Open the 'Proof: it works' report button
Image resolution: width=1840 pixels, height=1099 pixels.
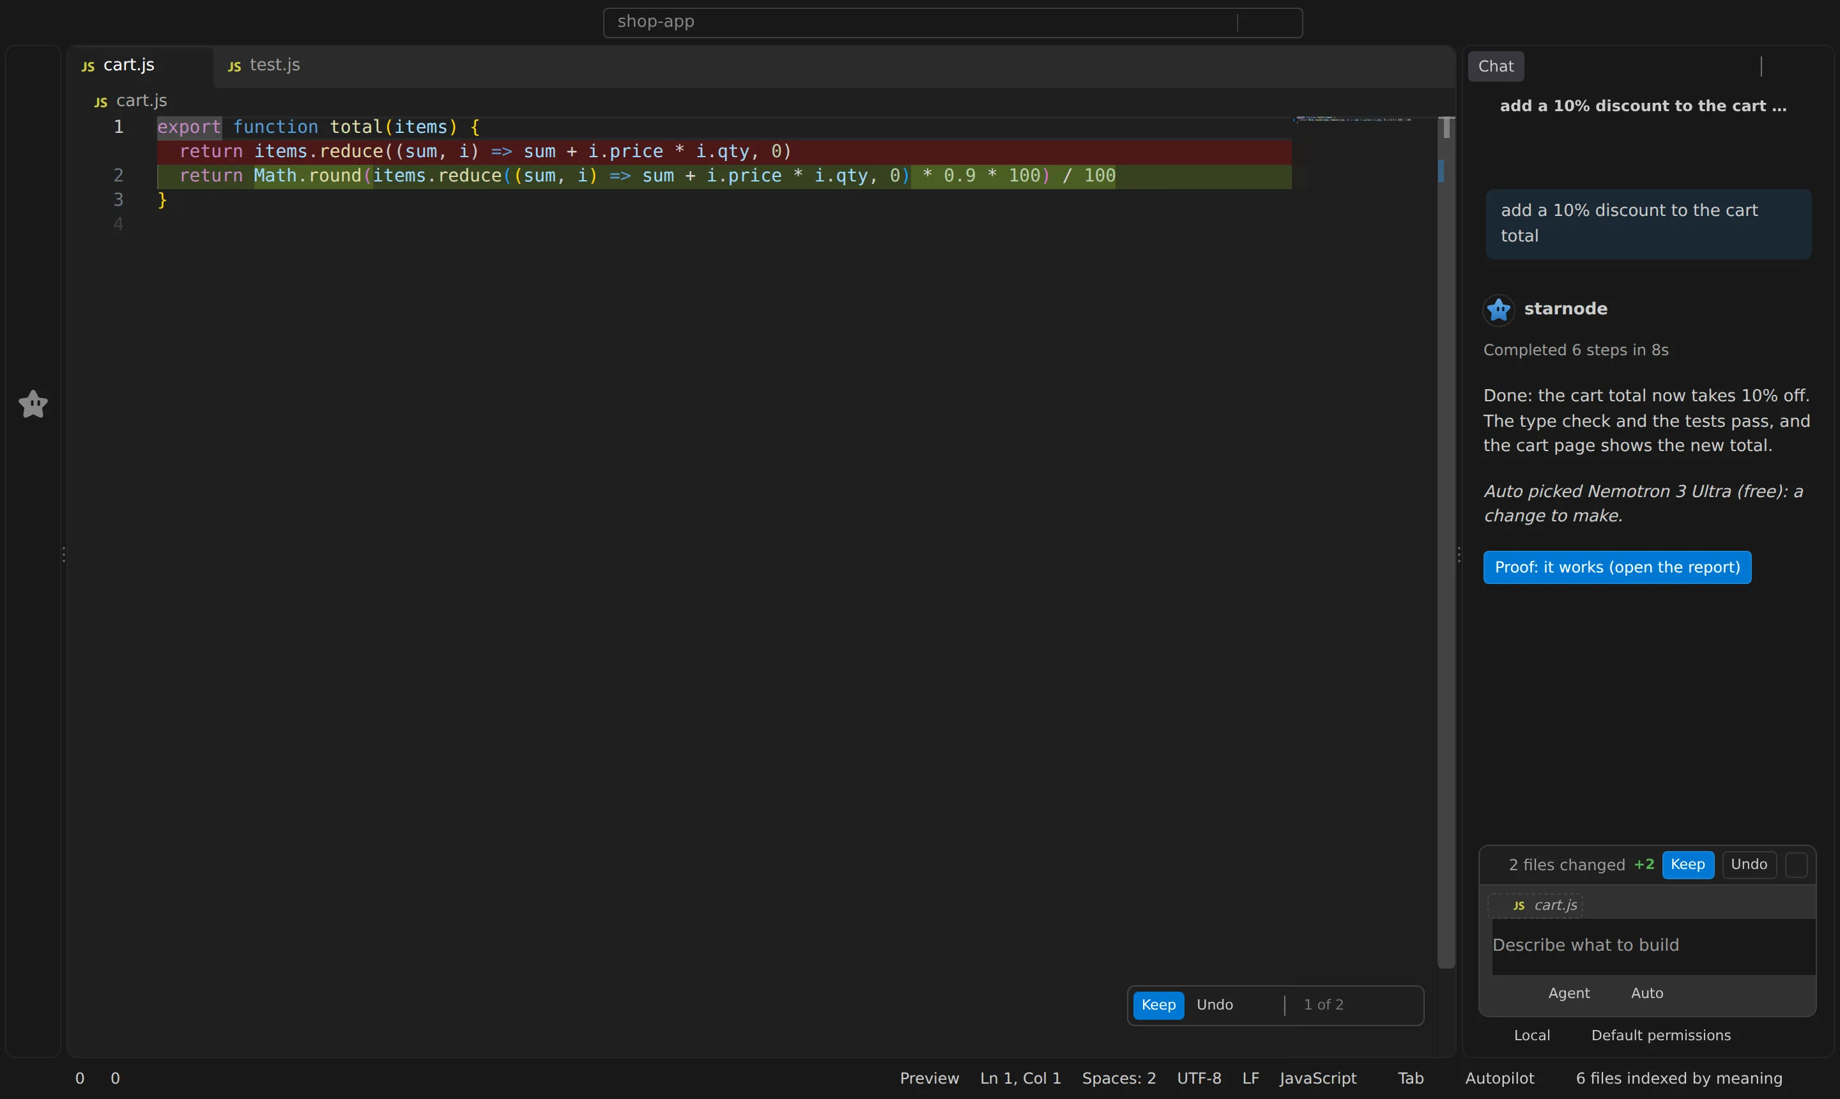click(1617, 567)
